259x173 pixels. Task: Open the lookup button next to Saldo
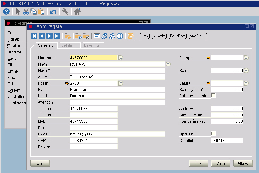click(x=246, y=70)
